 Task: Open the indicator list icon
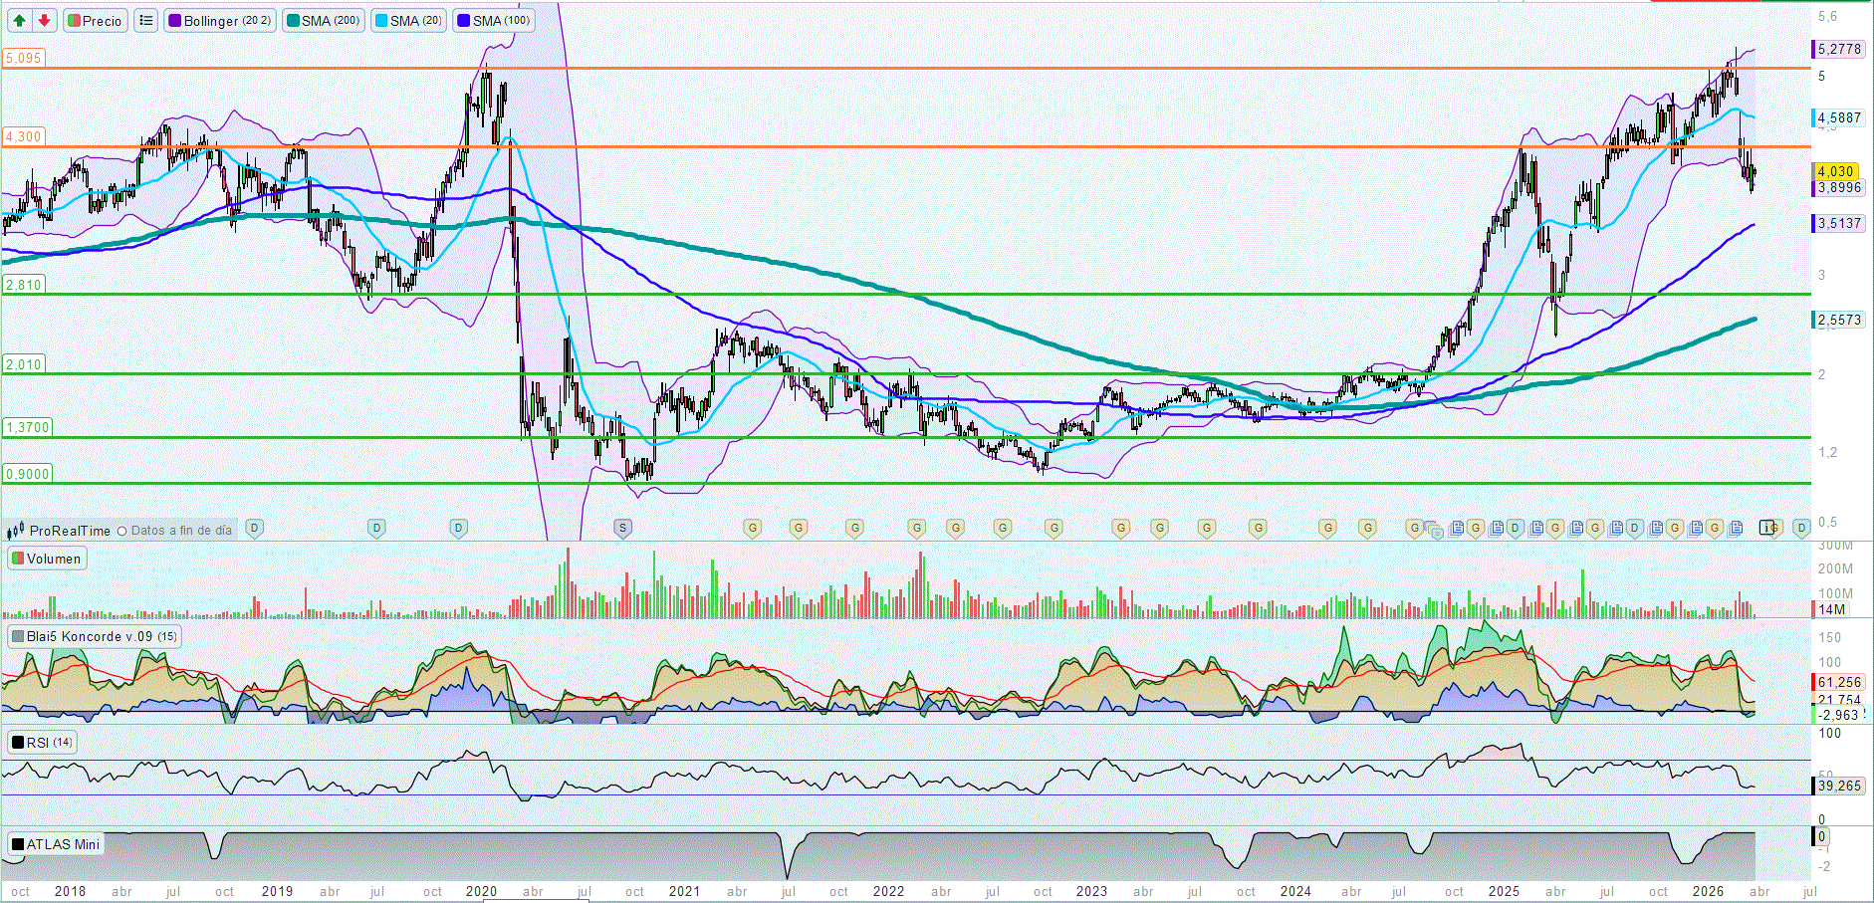146,20
